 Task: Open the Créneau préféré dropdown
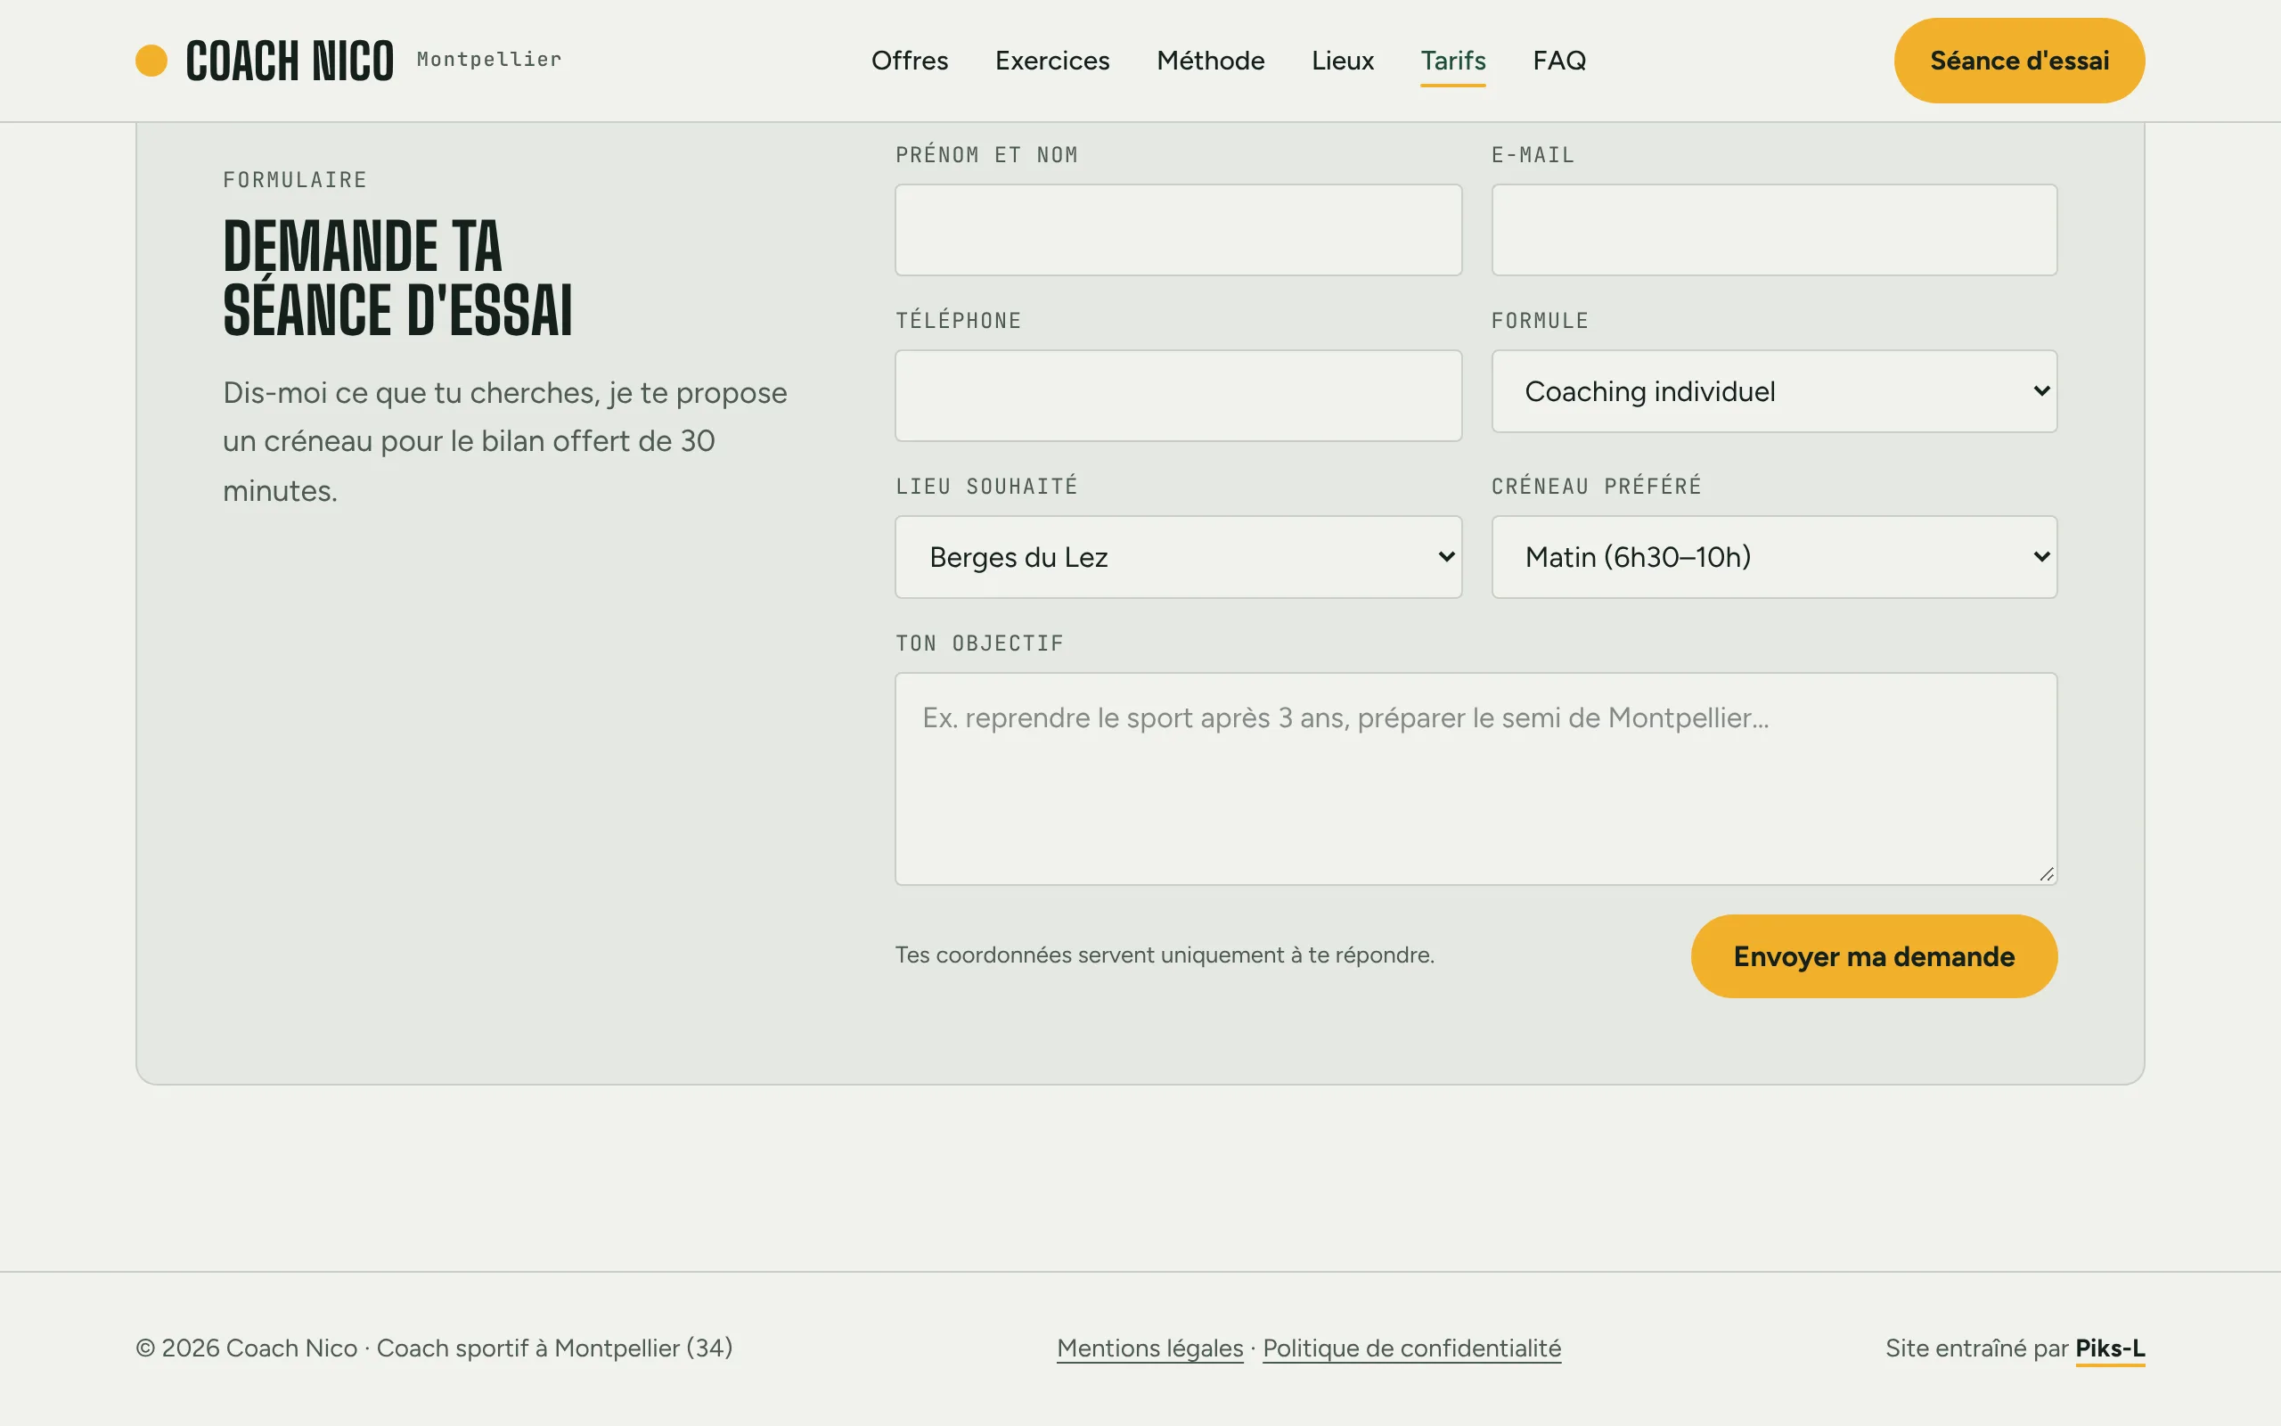1774,556
